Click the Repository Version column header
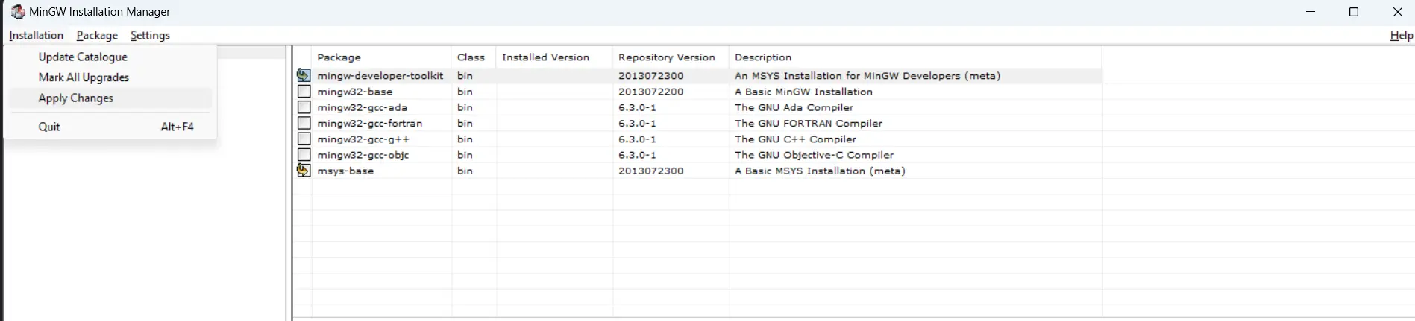1415x321 pixels. 670,57
